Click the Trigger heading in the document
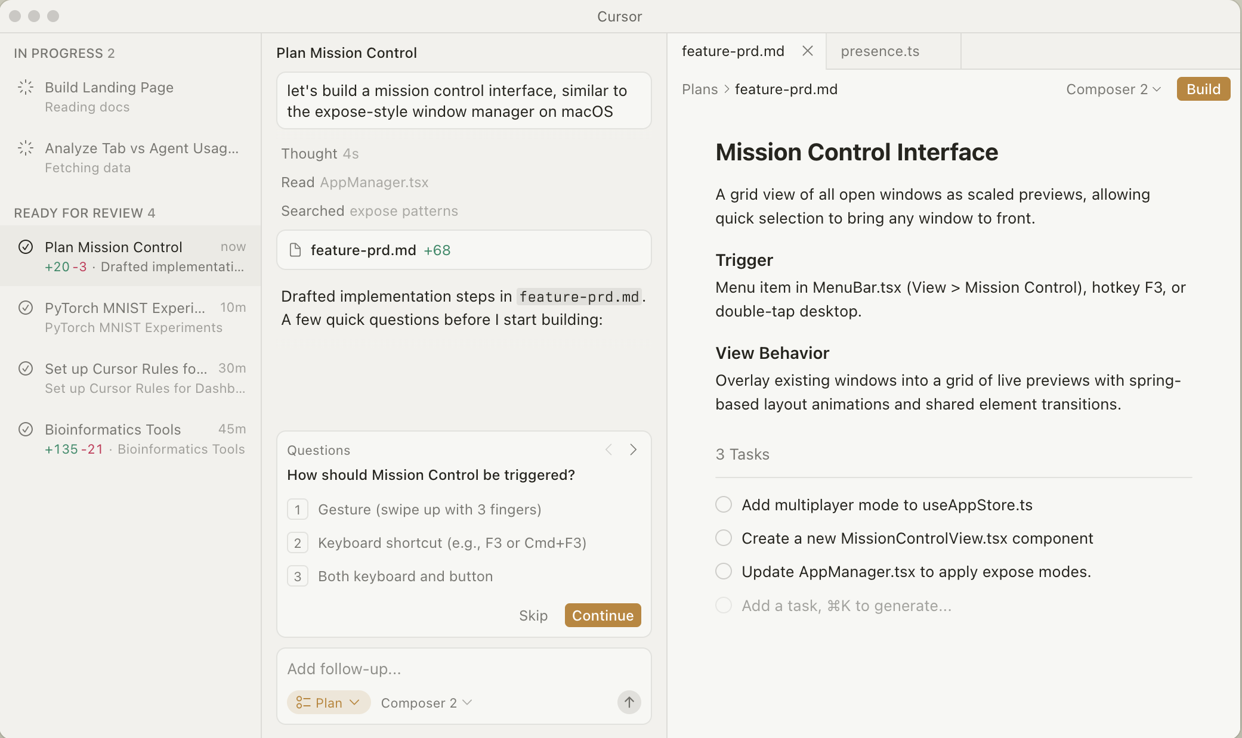1242x738 pixels. [744, 260]
